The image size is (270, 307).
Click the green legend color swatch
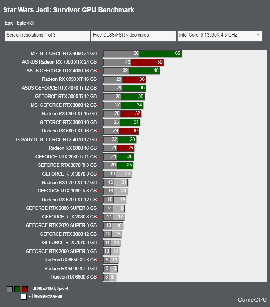tap(17, 289)
